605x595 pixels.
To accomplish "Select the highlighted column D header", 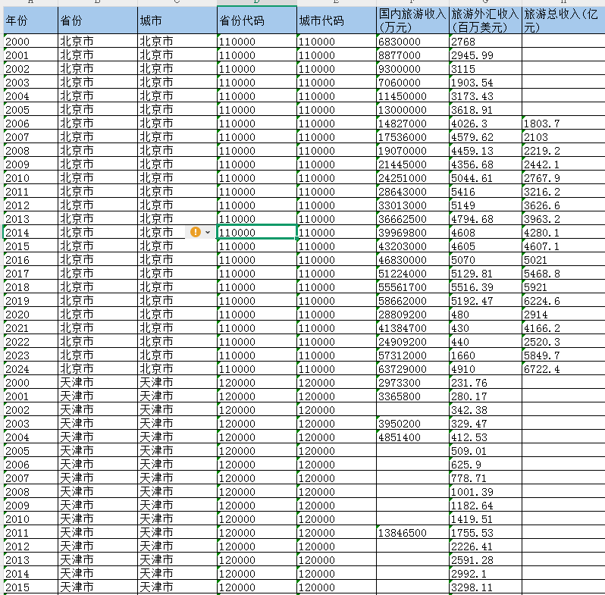I will pos(256,2).
